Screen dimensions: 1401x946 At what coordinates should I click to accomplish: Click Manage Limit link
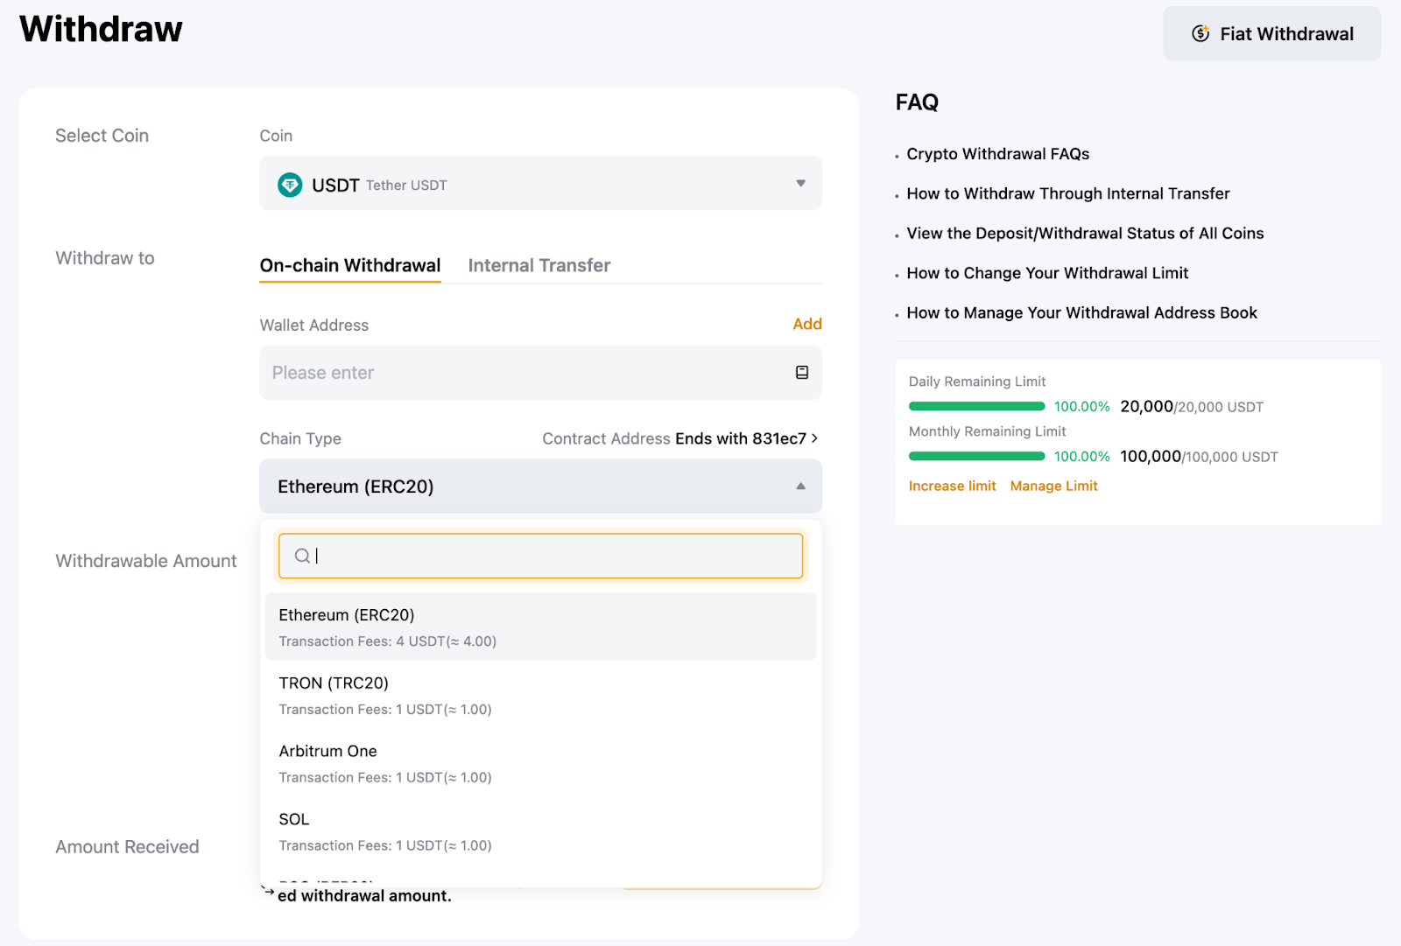click(1053, 486)
